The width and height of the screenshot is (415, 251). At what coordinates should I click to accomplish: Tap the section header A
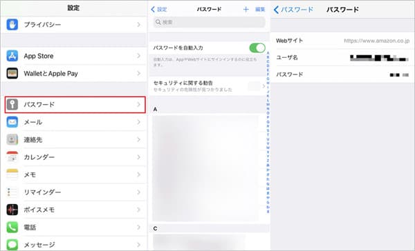[x=156, y=109]
